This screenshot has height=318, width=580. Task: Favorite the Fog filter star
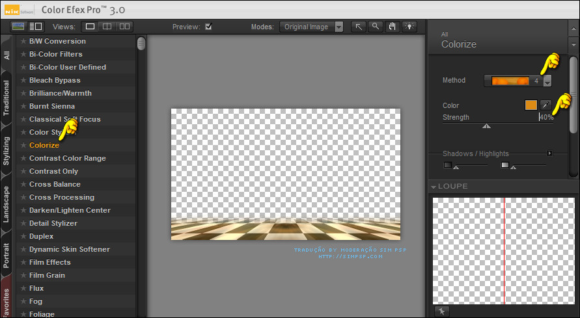pos(23,301)
